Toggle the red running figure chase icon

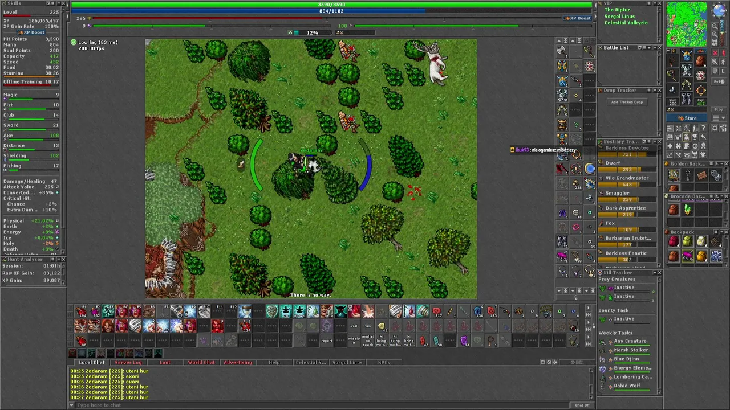[723, 52]
